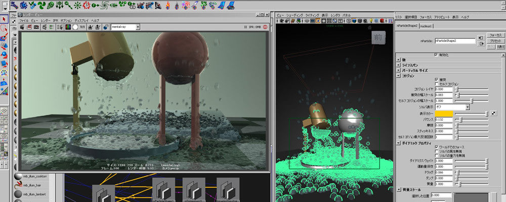Screen dimensions: 506x202
Task: Click the 1:1 real size icon
Action: click(82, 27)
